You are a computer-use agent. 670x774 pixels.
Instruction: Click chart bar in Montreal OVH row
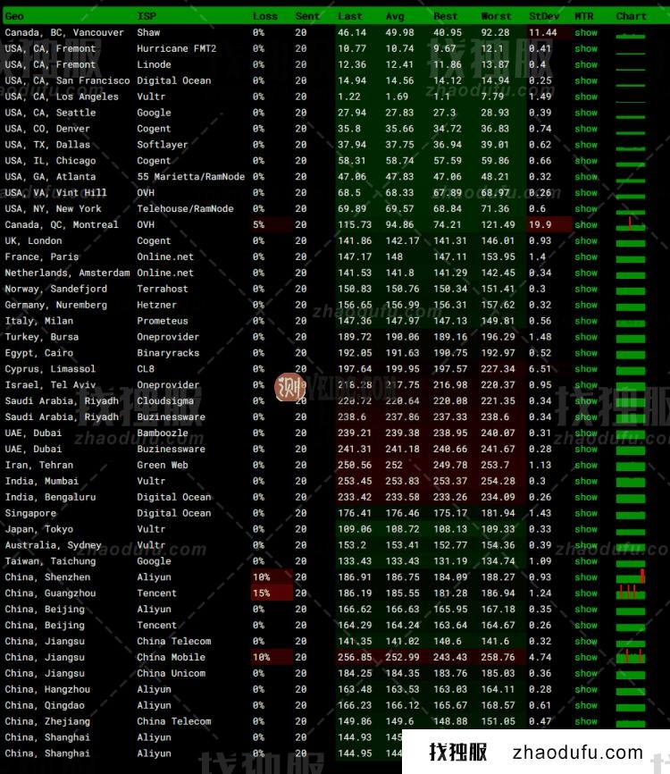point(631,223)
